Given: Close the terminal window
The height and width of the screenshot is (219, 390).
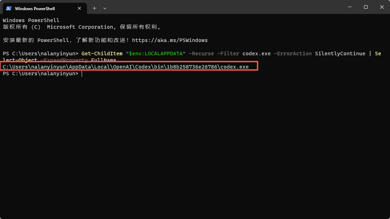Looking at the screenshot, I should coord(382,7).
